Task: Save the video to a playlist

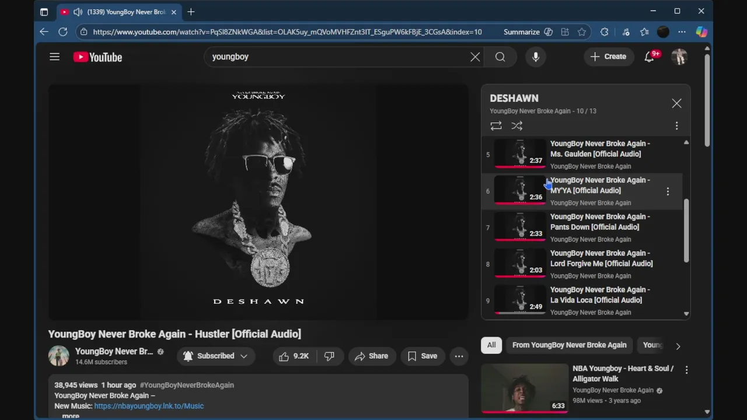Action: pyautogui.click(x=423, y=356)
